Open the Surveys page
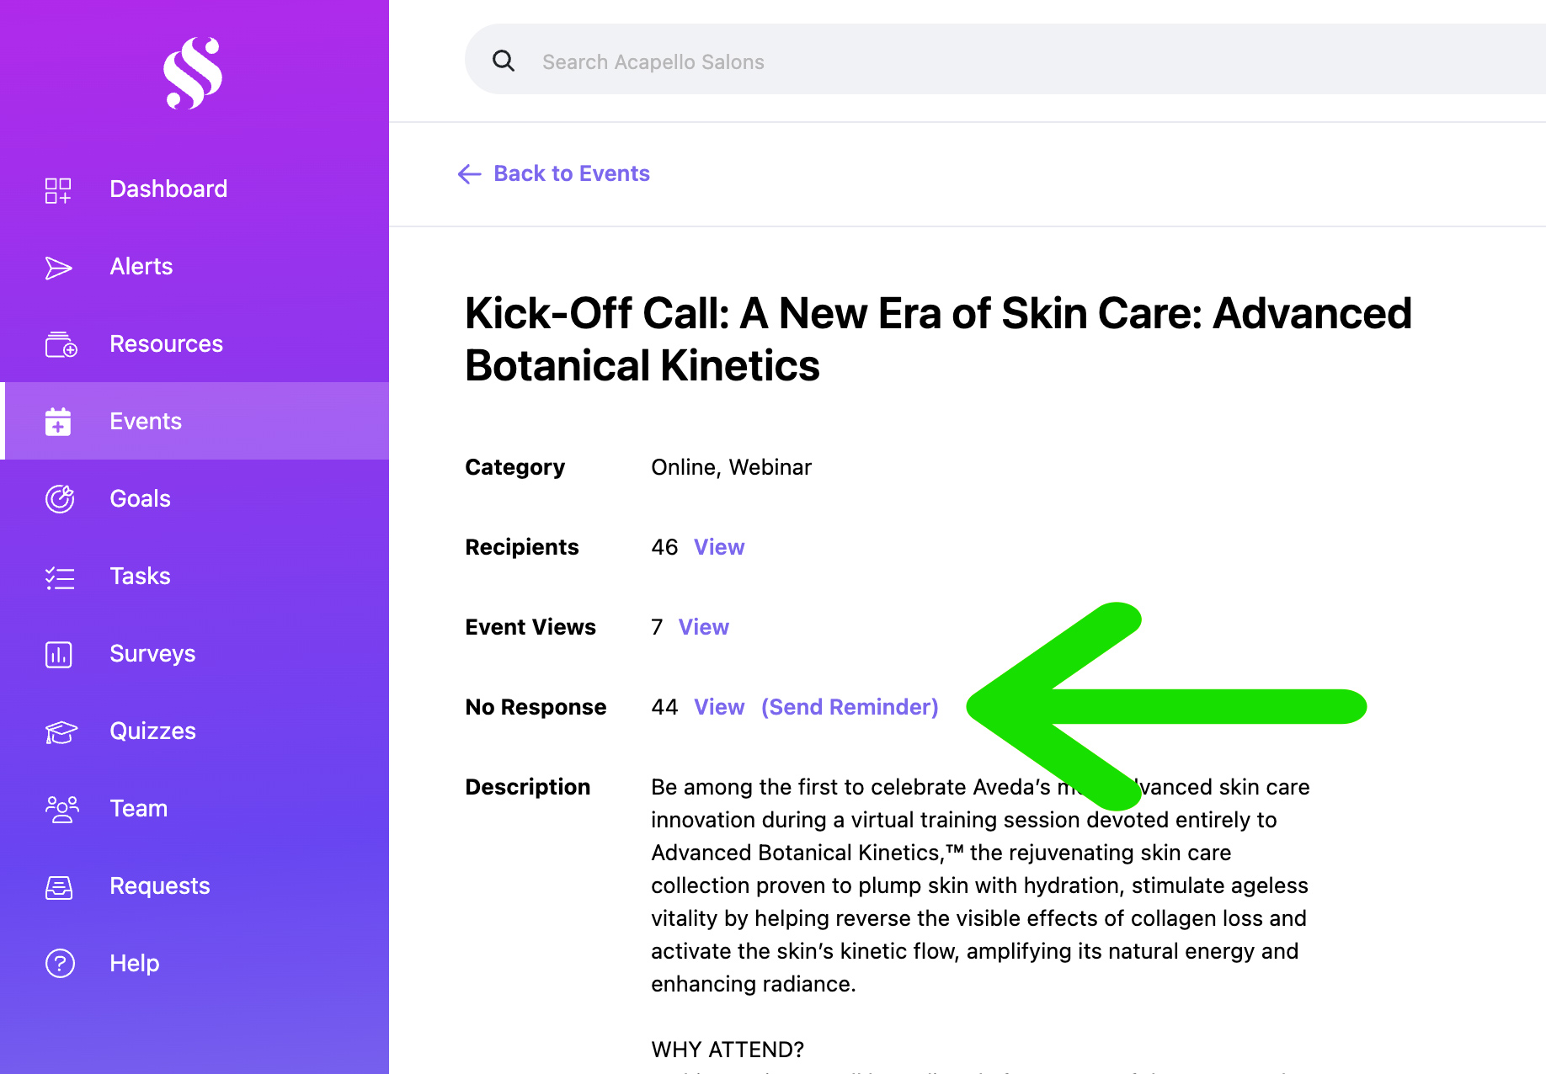The height and width of the screenshot is (1074, 1546). (195, 653)
